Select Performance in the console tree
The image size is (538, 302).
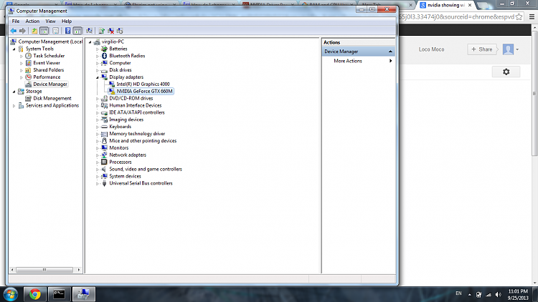pos(47,77)
